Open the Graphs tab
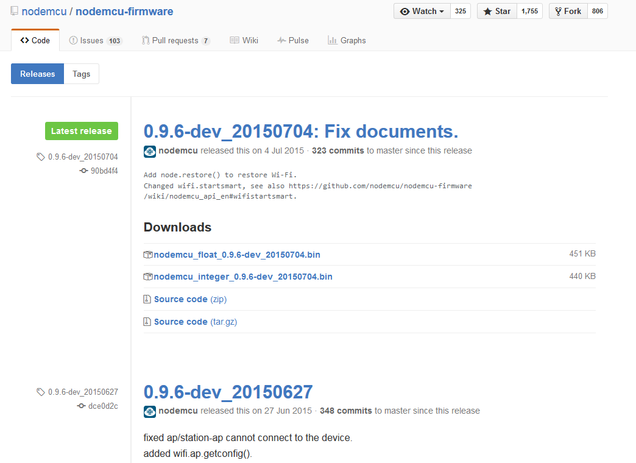Viewport: 636px width, 463px height. (347, 40)
